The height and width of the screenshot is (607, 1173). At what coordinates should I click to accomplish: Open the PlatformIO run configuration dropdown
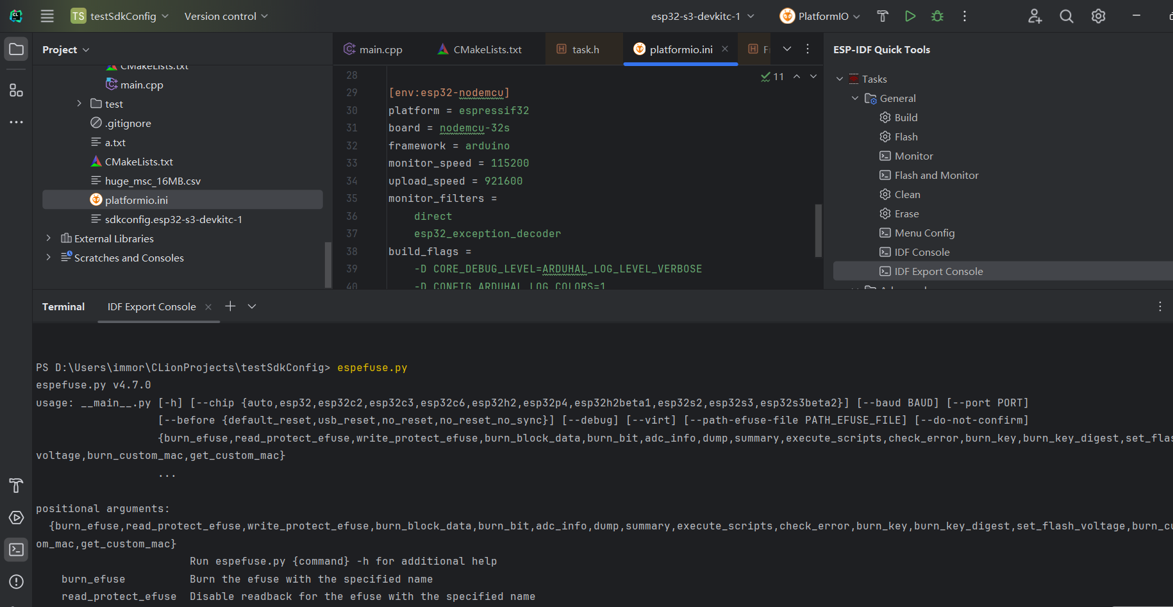(x=820, y=16)
